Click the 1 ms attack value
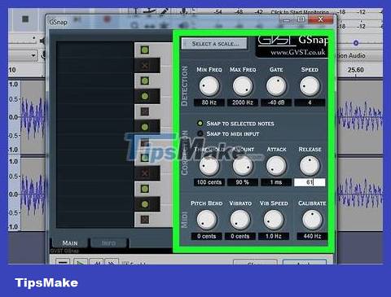391x297 pixels. [276, 182]
